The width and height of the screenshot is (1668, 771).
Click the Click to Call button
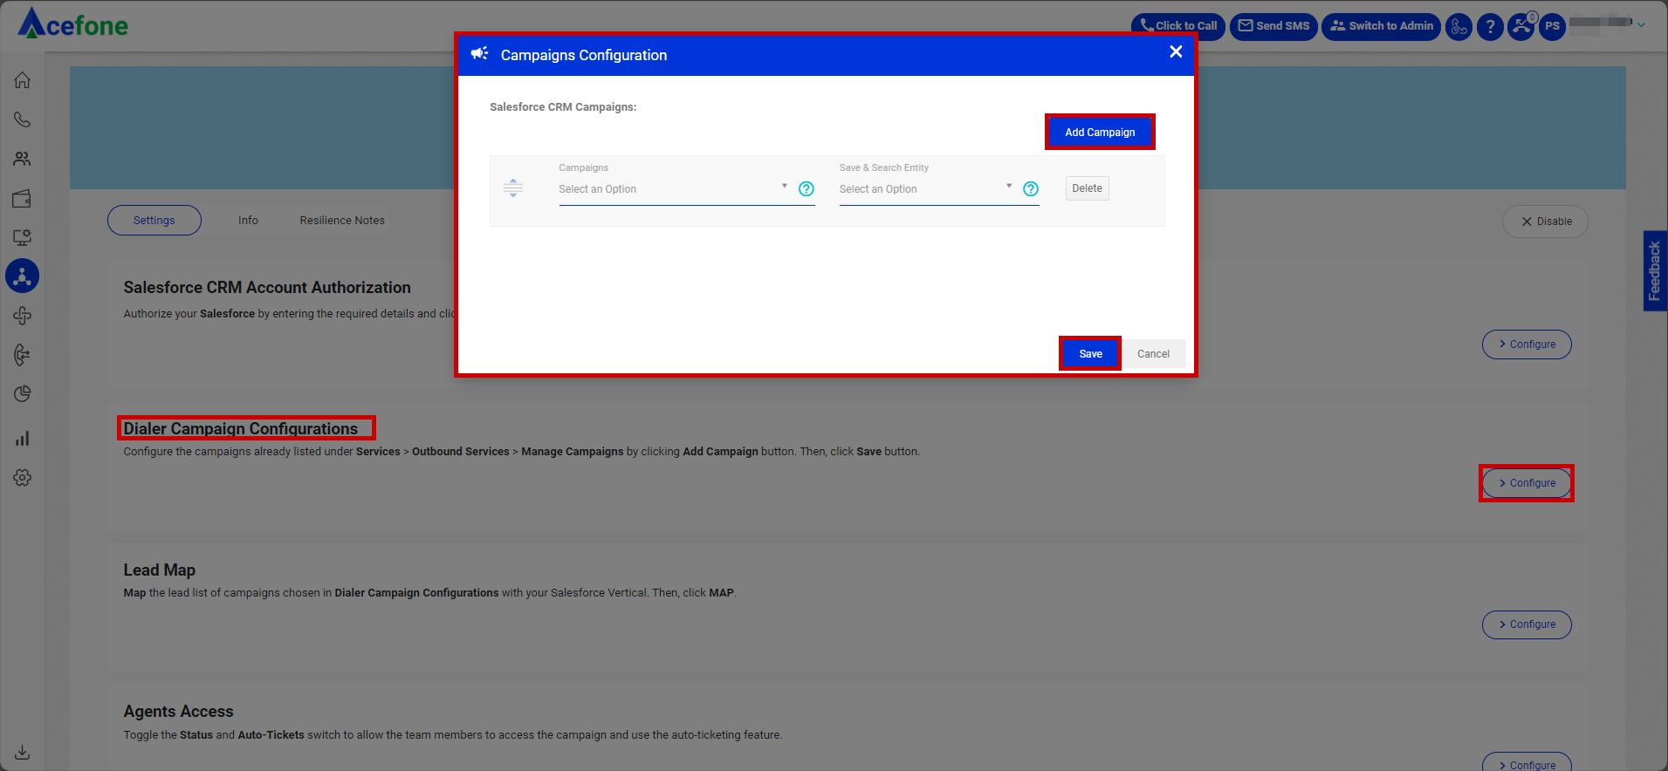[1178, 26]
